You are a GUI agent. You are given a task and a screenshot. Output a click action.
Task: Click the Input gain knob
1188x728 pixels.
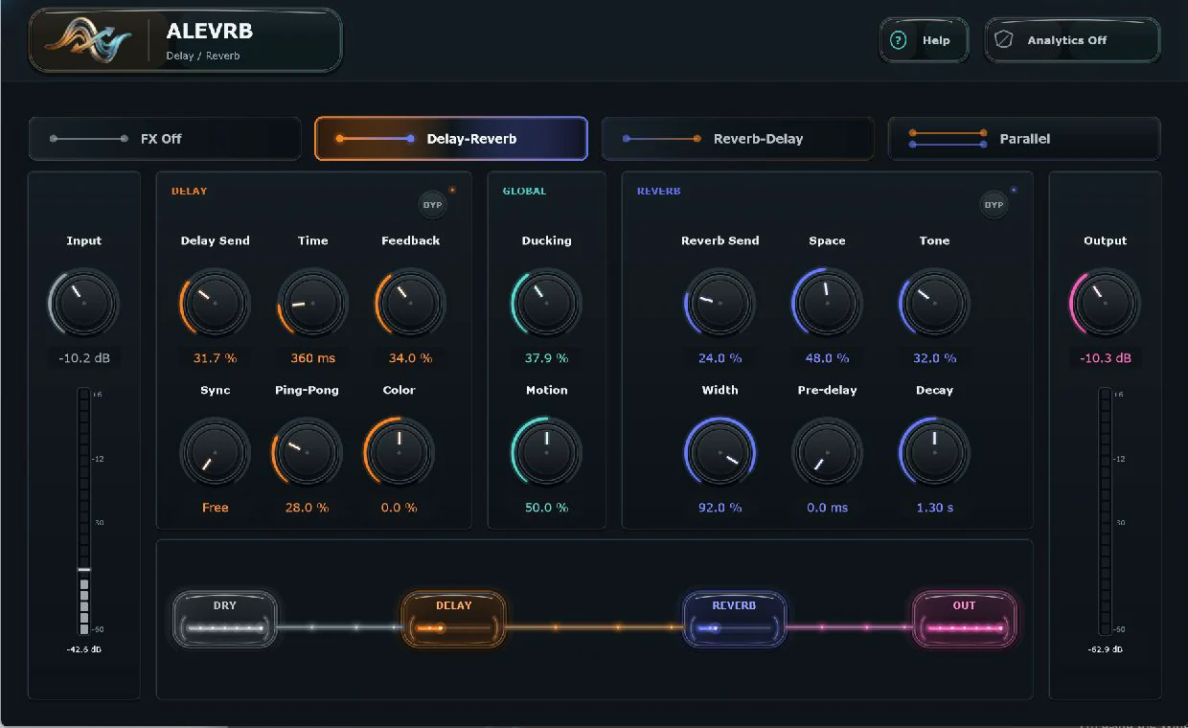83,303
